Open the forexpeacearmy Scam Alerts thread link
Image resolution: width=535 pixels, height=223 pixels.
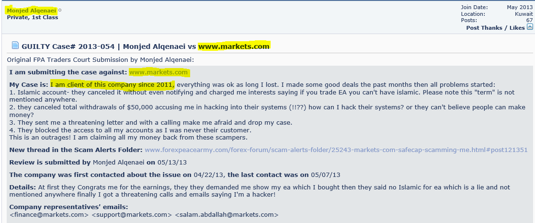click(336, 150)
